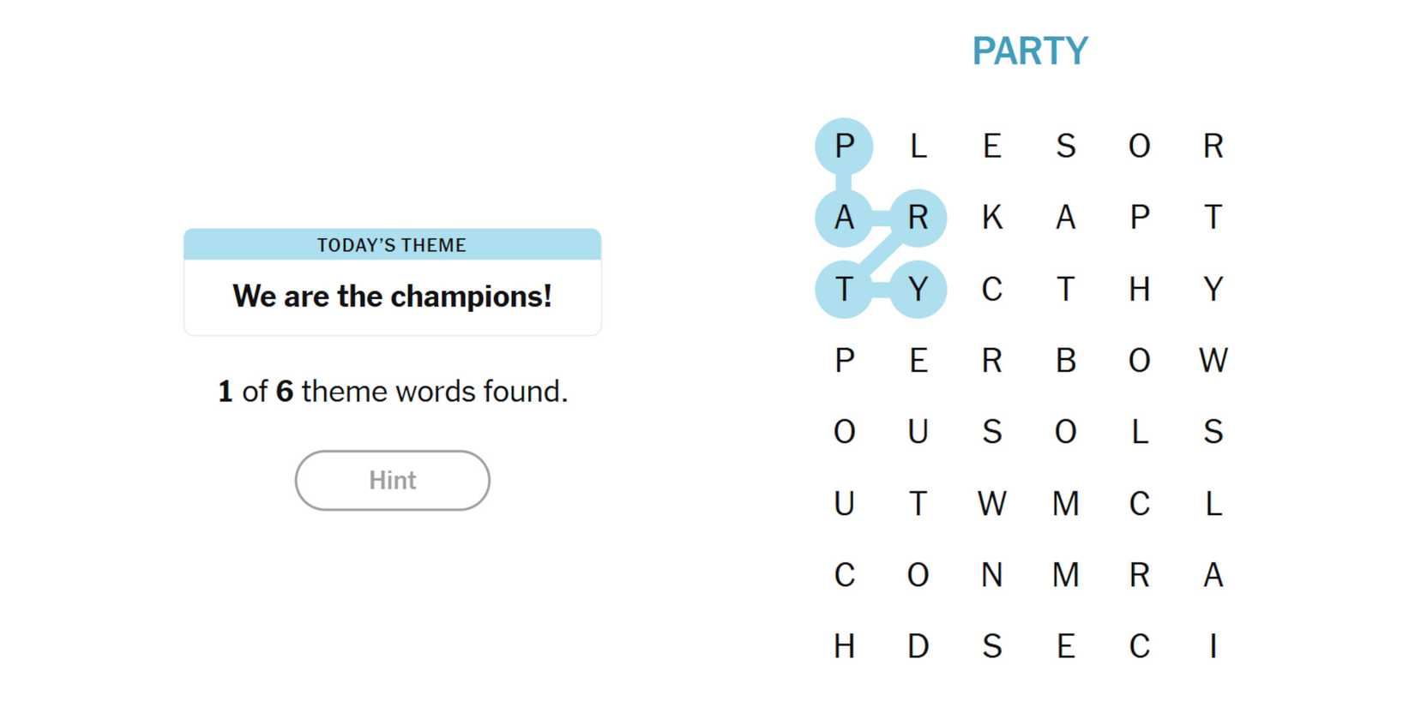Tap the letter N tile
Screen dimensions: 1415x707
point(991,575)
